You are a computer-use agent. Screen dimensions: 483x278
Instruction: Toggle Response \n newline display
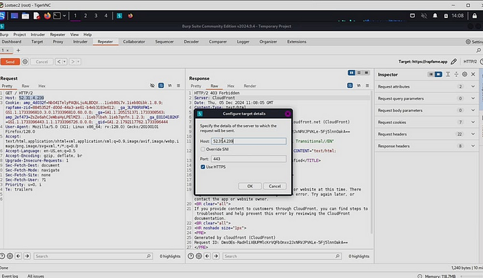tap(359, 86)
